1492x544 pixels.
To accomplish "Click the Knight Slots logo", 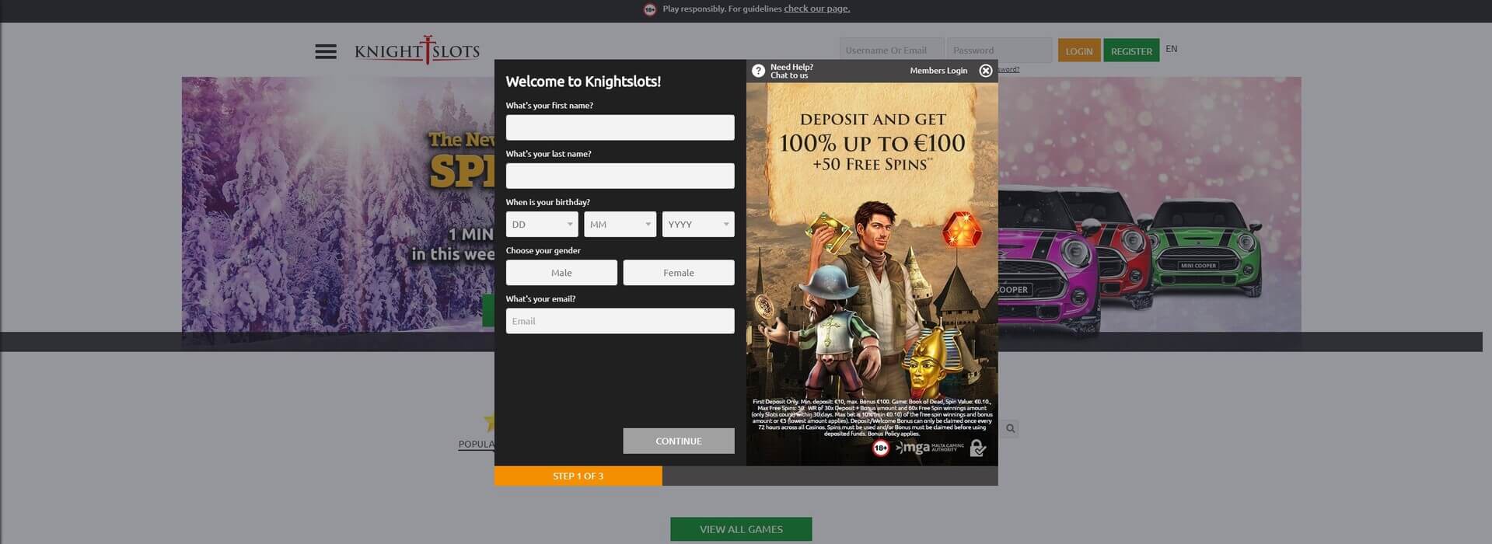I will coord(417,51).
